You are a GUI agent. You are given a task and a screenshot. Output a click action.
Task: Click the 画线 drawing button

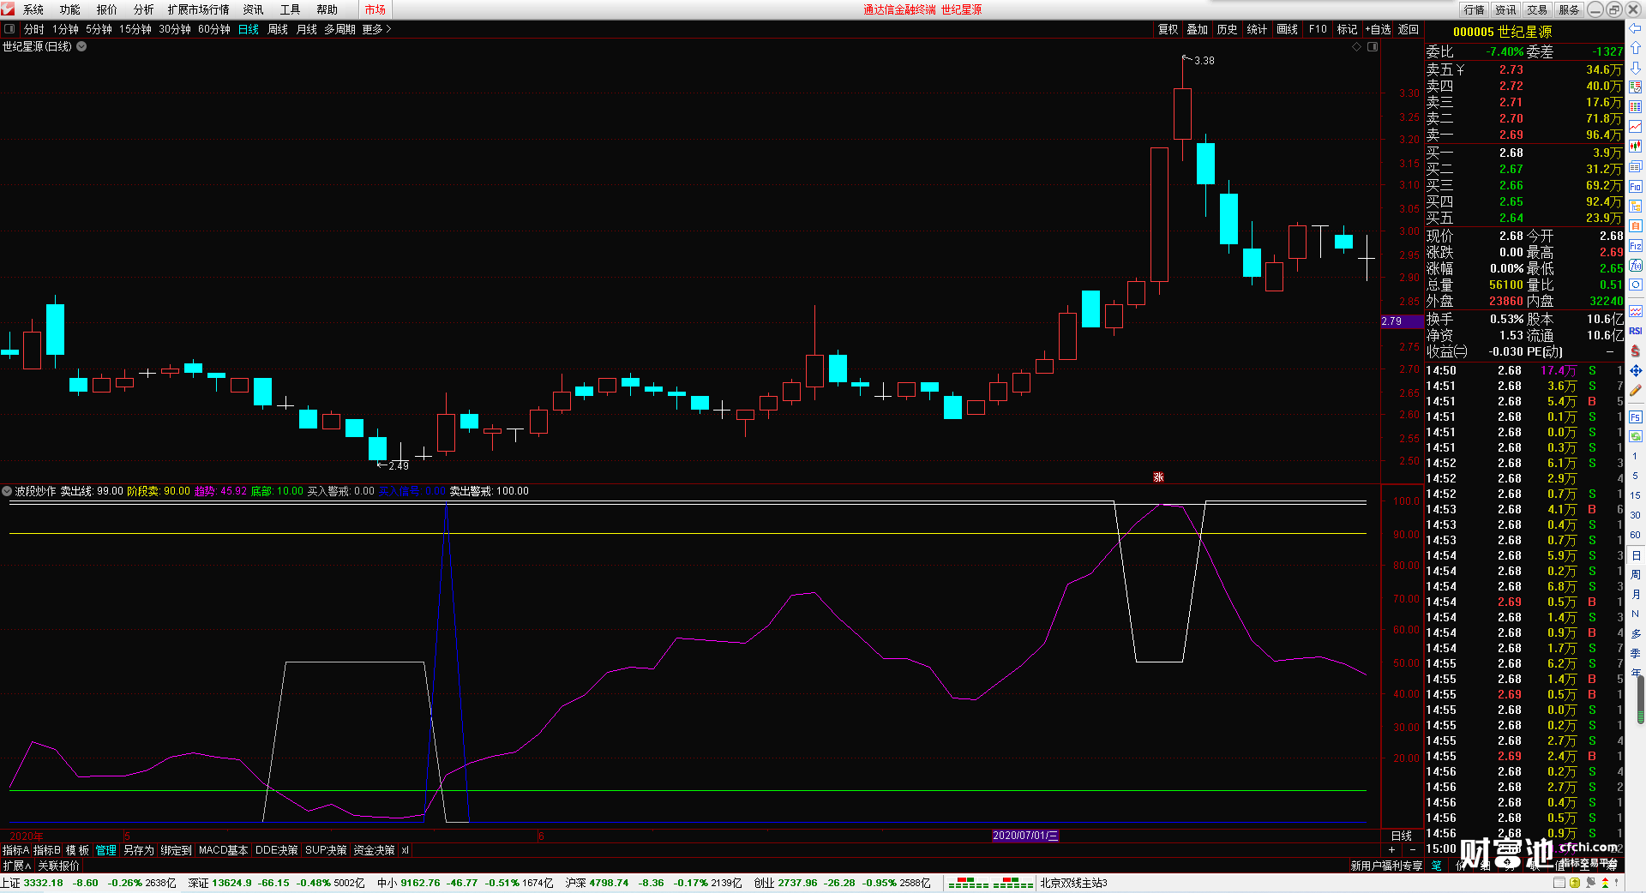[1288, 29]
